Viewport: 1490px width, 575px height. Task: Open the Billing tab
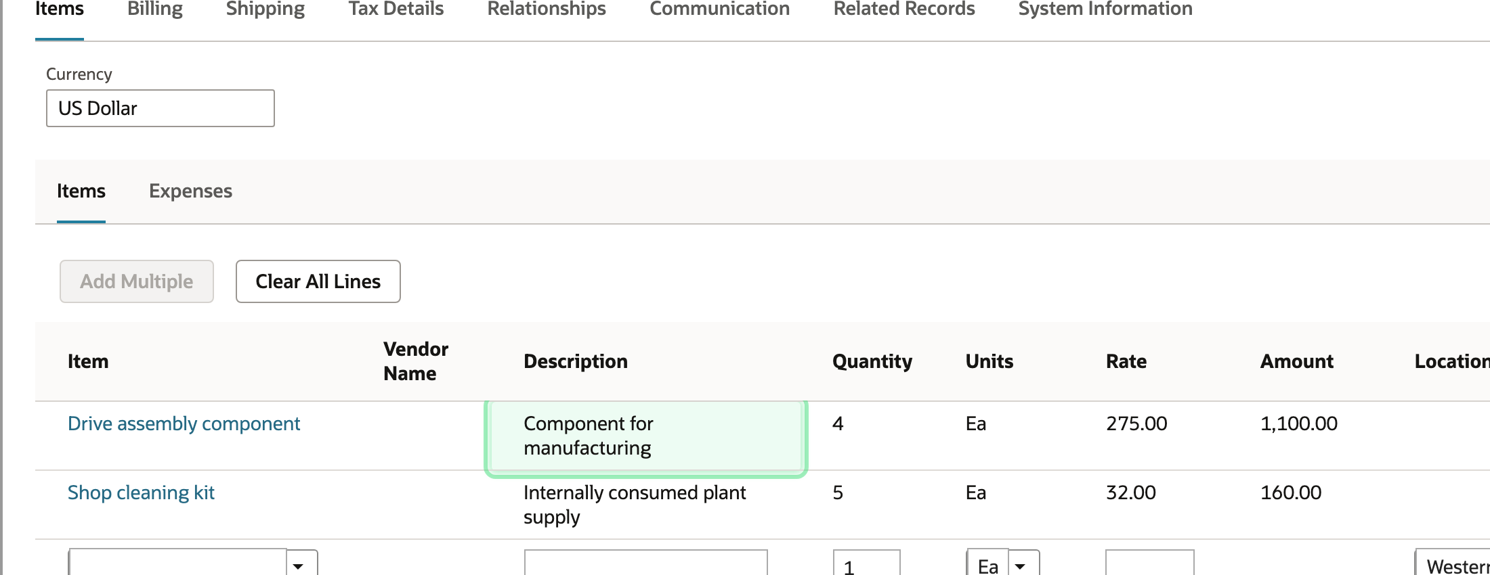155,9
